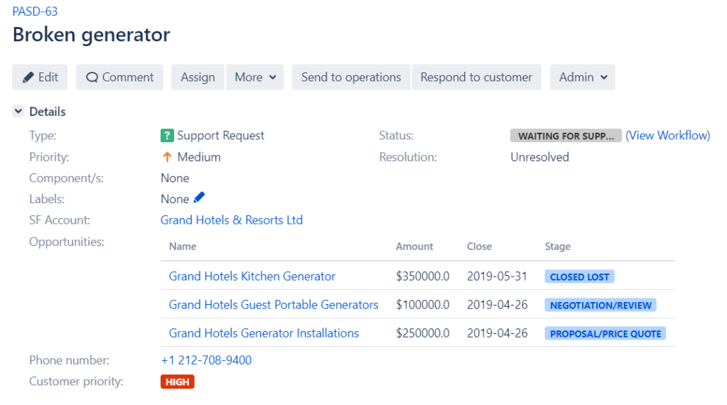The image size is (727, 405).
Task: Click the phone number +1 212-708-9400
Action: (x=206, y=360)
